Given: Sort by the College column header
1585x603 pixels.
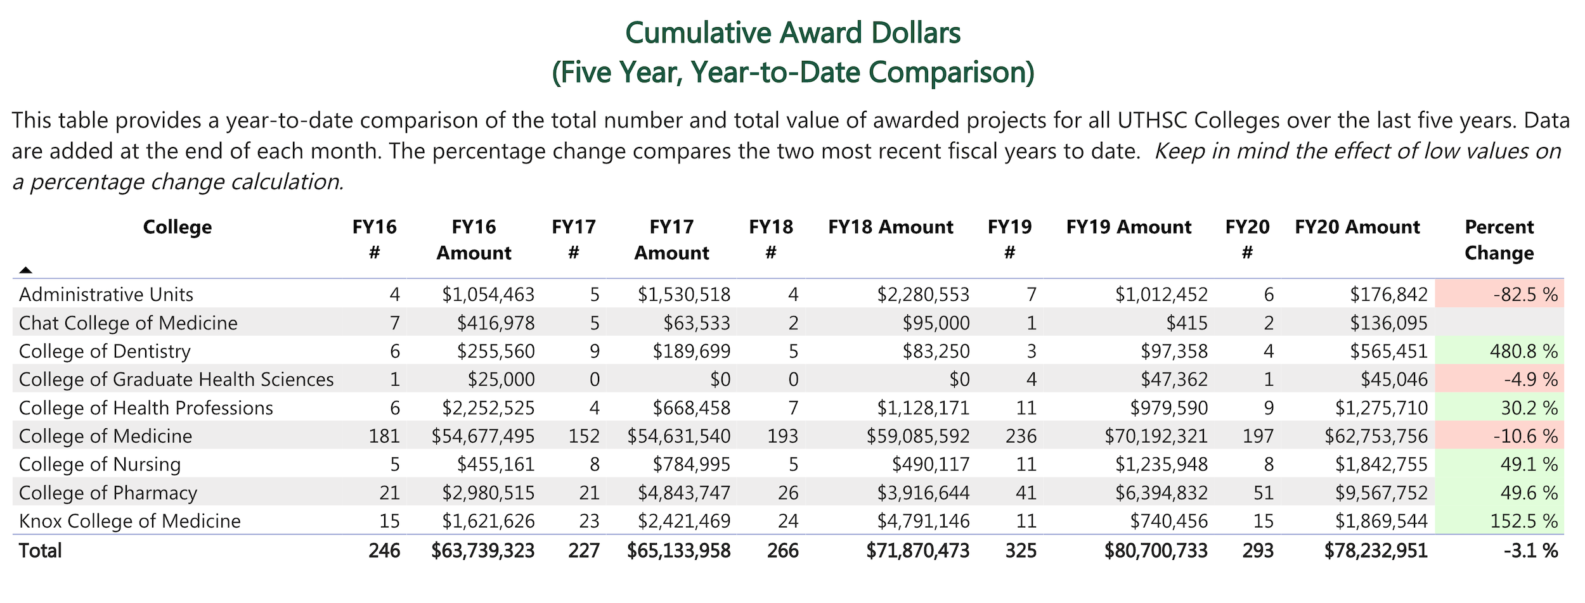Looking at the screenshot, I should [177, 227].
